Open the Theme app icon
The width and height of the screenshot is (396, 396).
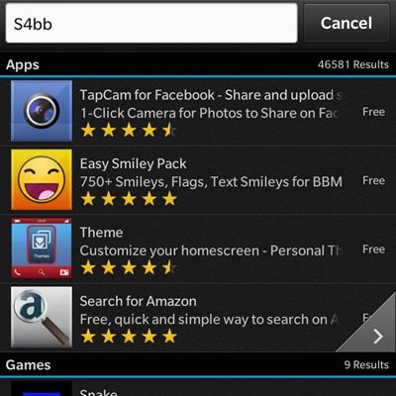pyautogui.click(x=42, y=248)
